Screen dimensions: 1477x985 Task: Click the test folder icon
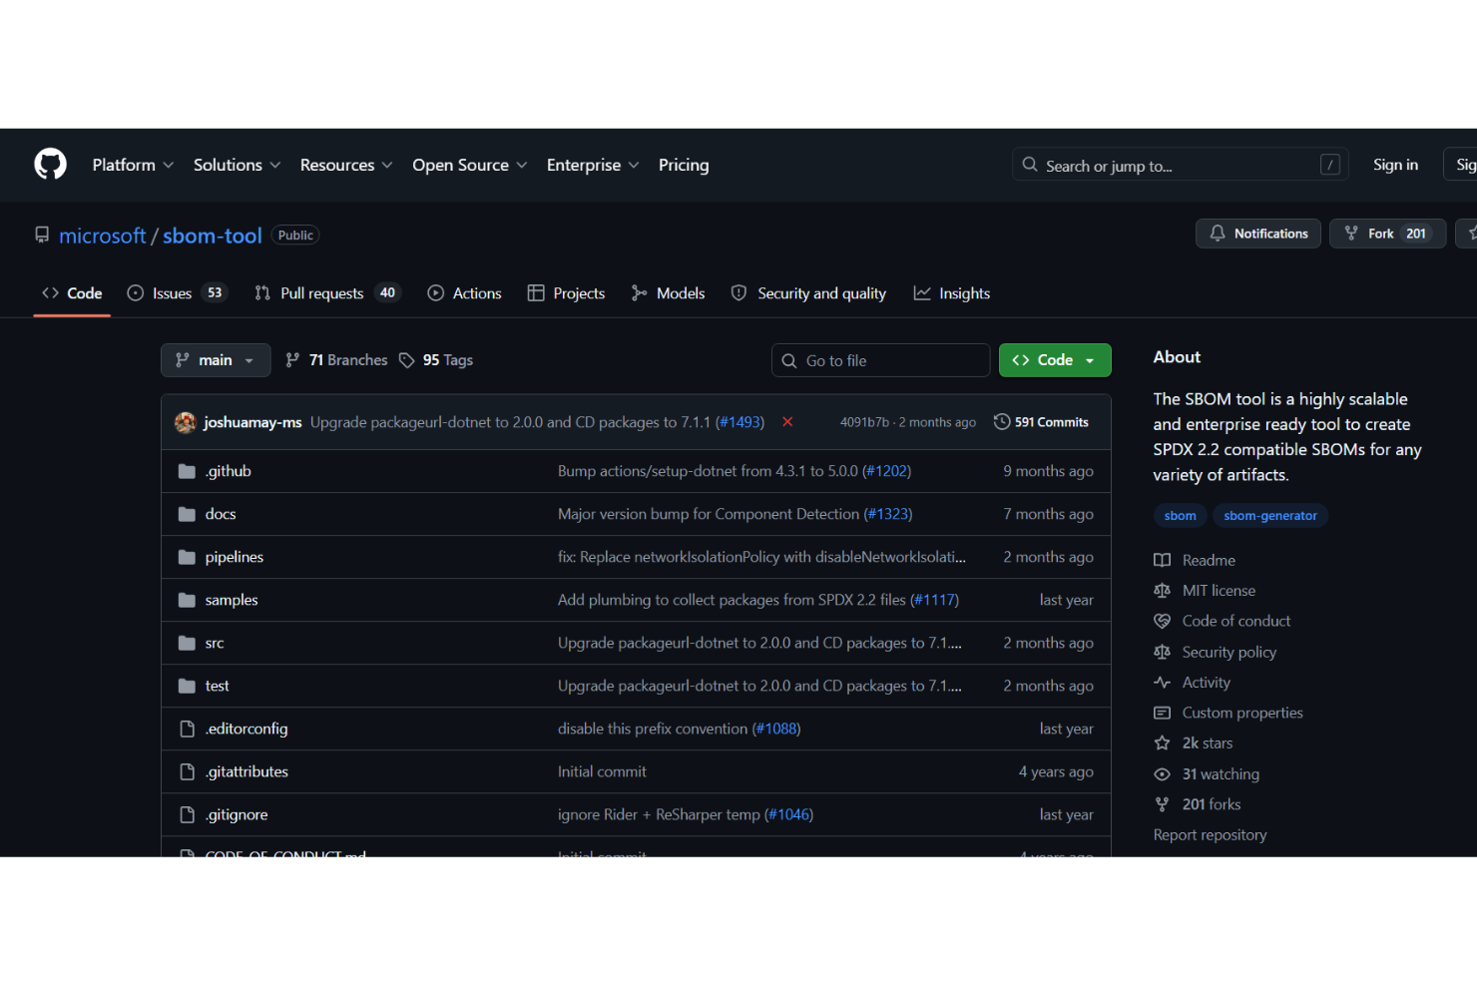187,686
